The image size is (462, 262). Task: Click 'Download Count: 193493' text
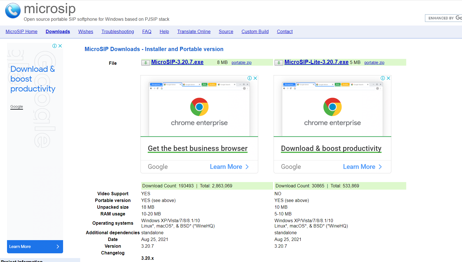click(168, 186)
